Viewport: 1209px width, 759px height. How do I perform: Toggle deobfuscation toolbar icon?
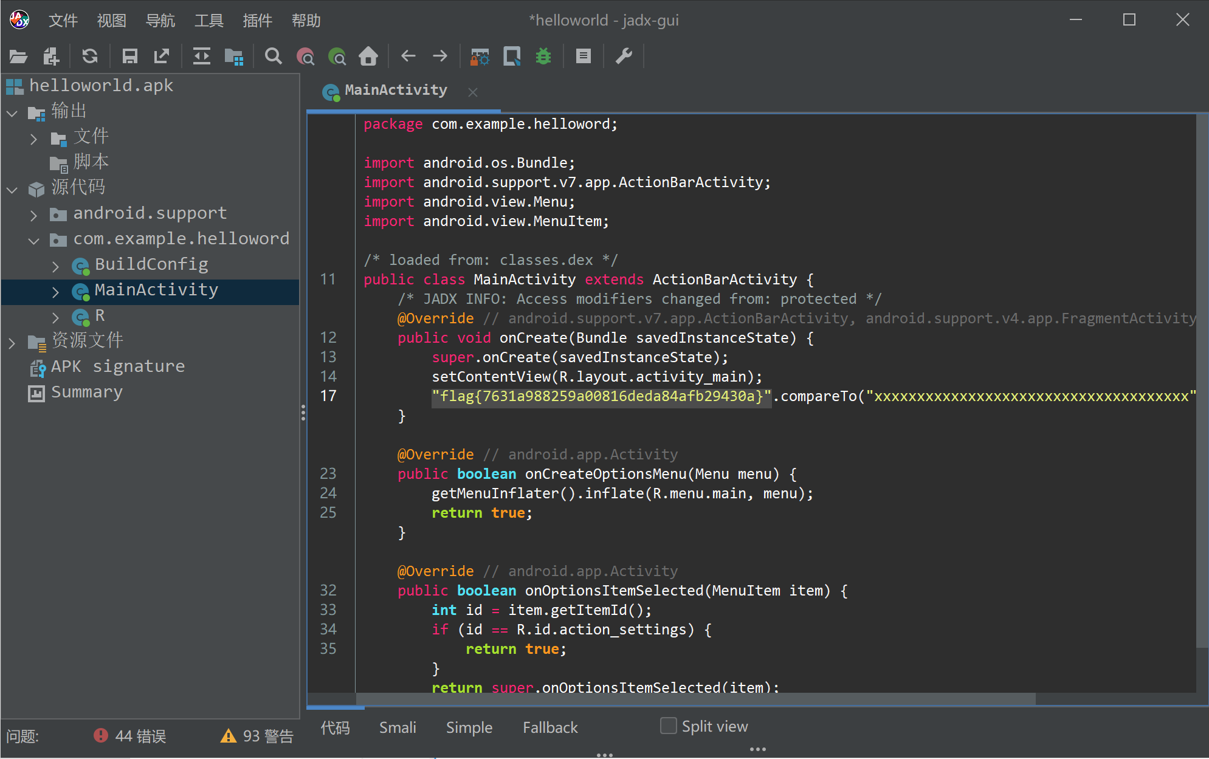tap(480, 57)
